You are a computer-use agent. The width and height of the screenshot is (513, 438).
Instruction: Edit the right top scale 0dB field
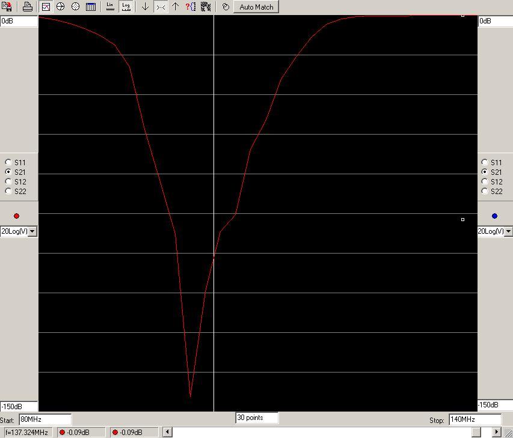[x=496, y=21]
